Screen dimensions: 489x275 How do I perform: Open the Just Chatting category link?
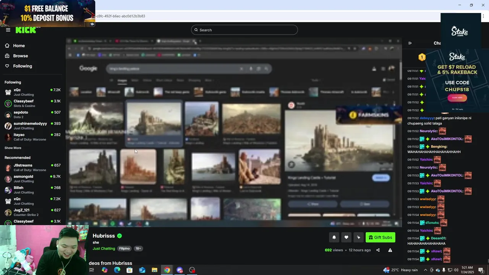tap(104, 249)
